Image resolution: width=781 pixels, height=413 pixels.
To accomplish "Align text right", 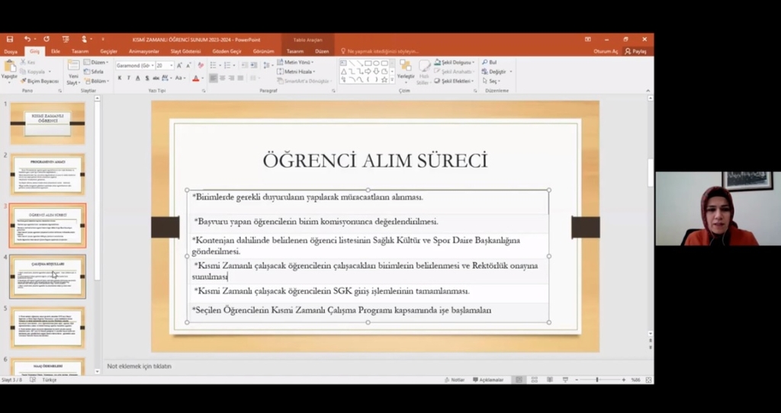I will 232,78.
